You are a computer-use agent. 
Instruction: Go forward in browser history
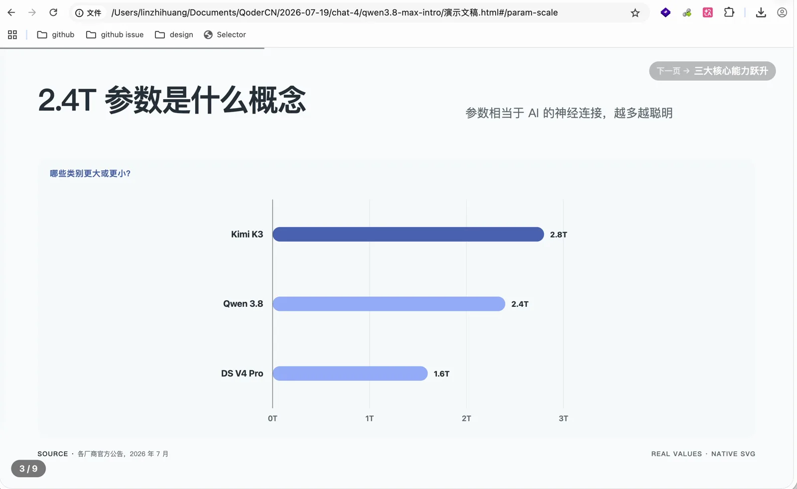click(x=32, y=12)
